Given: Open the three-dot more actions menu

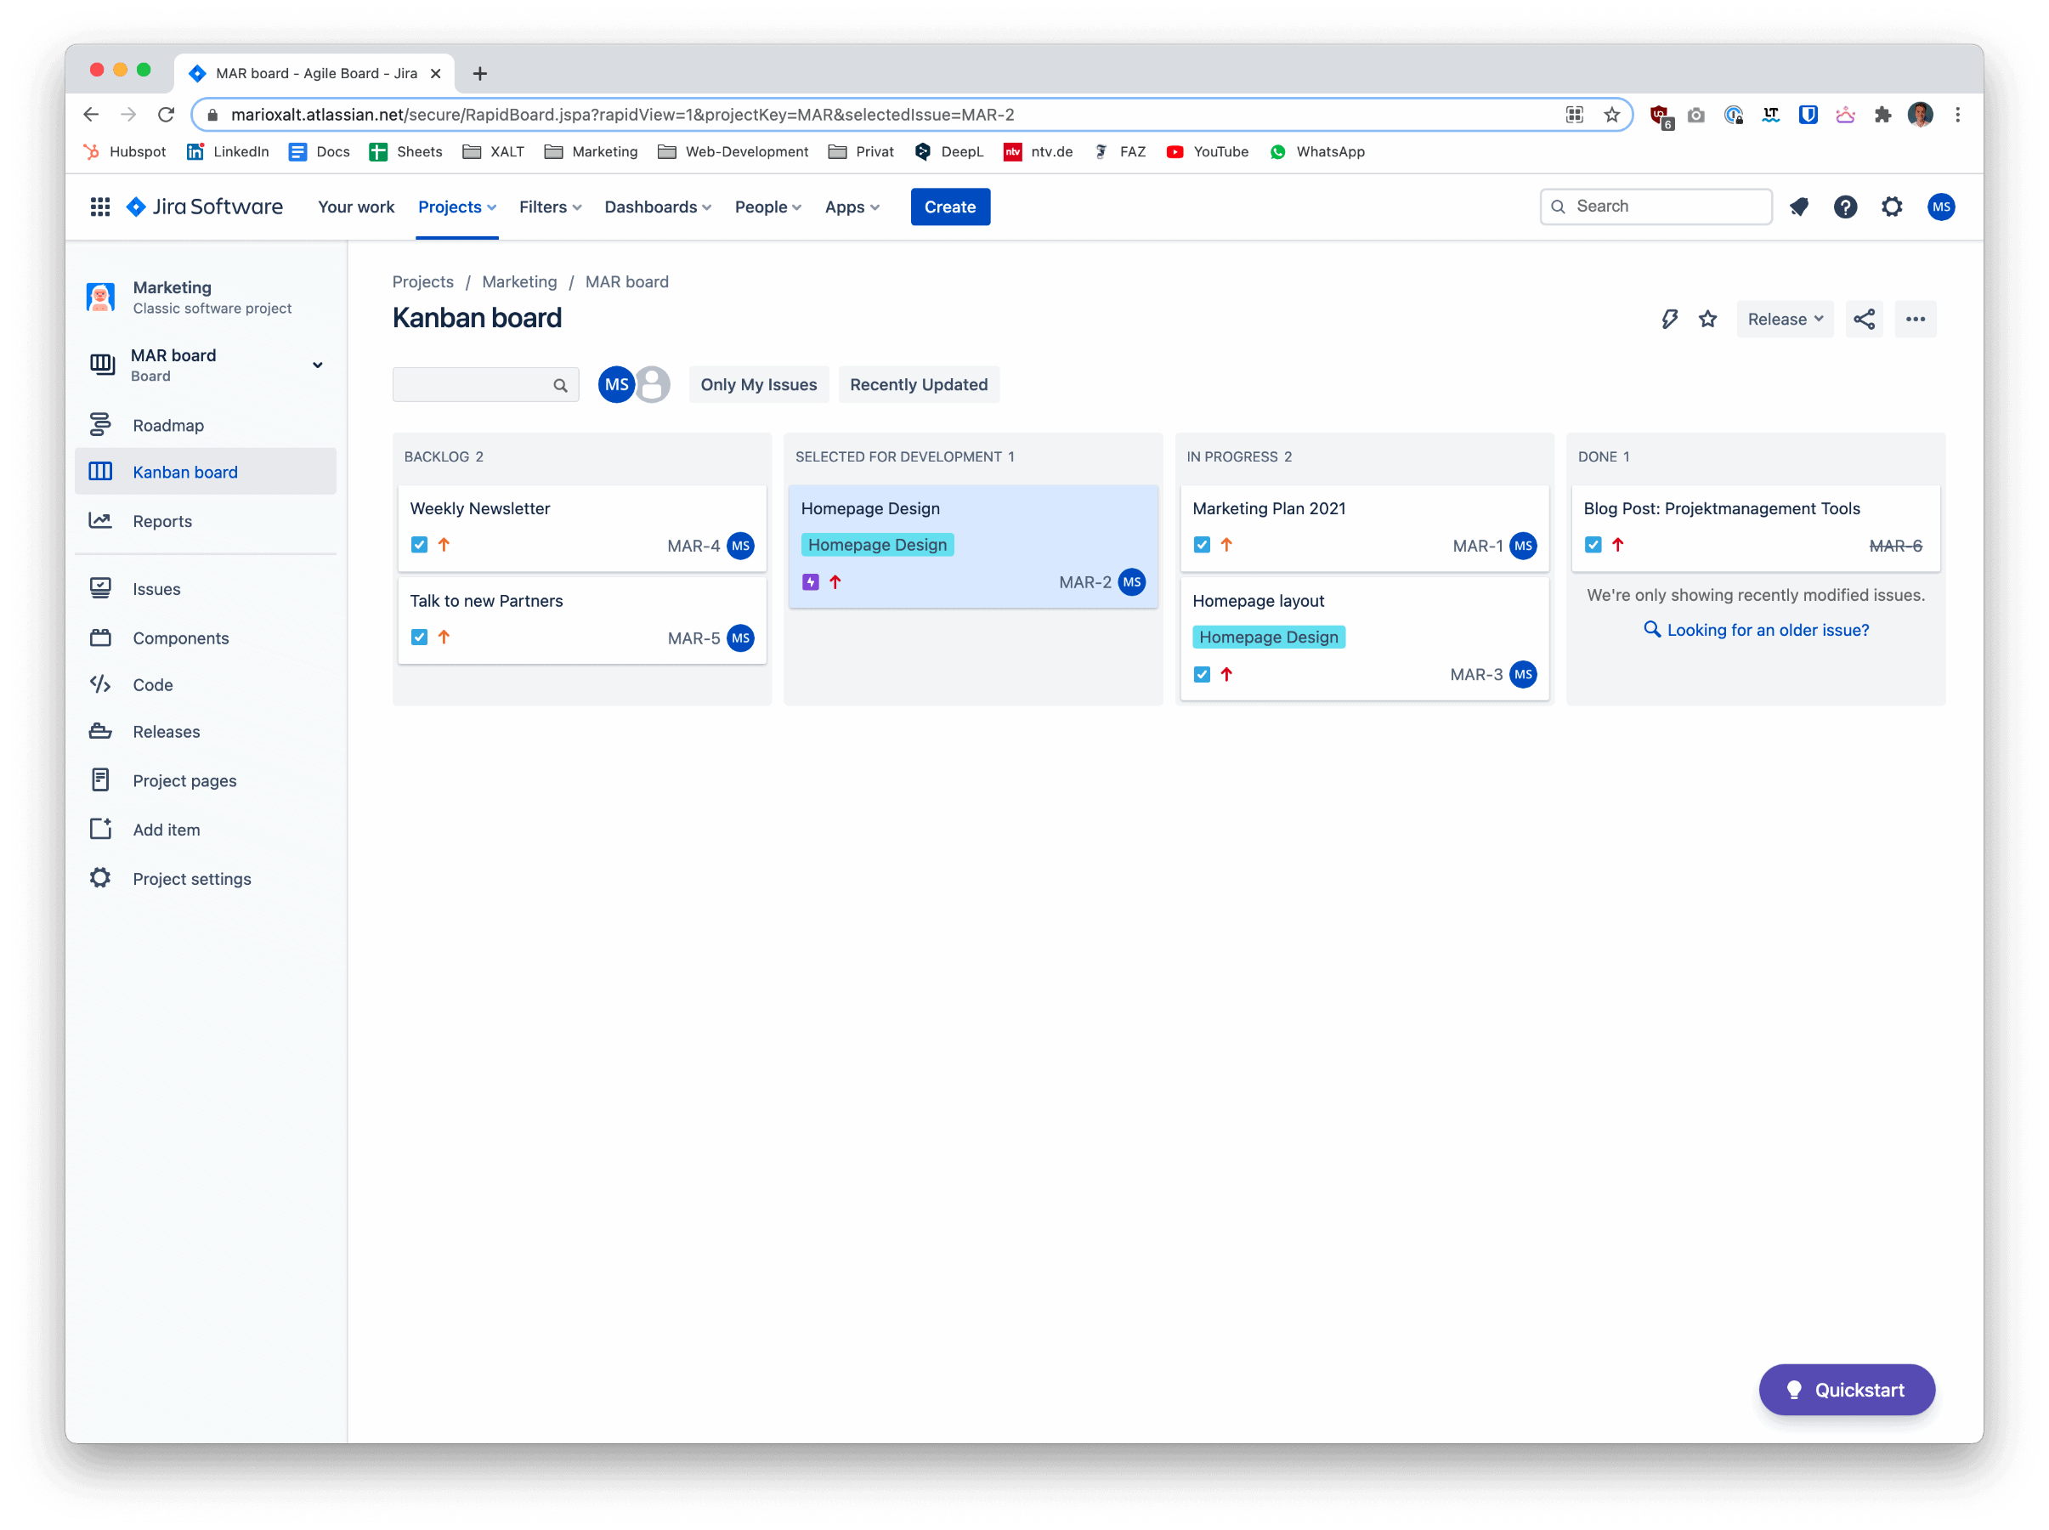Looking at the screenshot, I should point(1915,320).
